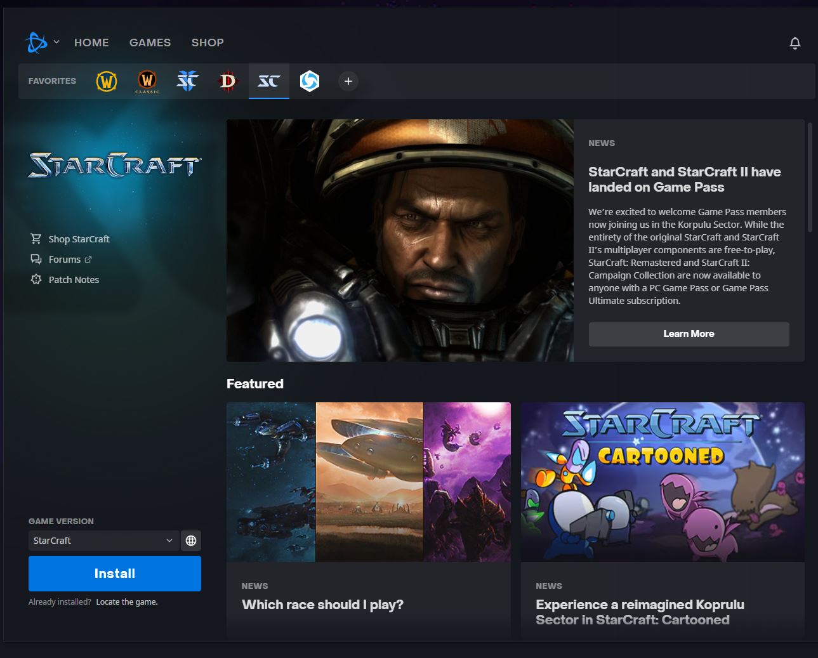This screenshot has width=818, height=658.
Task: Click the blue Install button
Action: coord(115,574)
